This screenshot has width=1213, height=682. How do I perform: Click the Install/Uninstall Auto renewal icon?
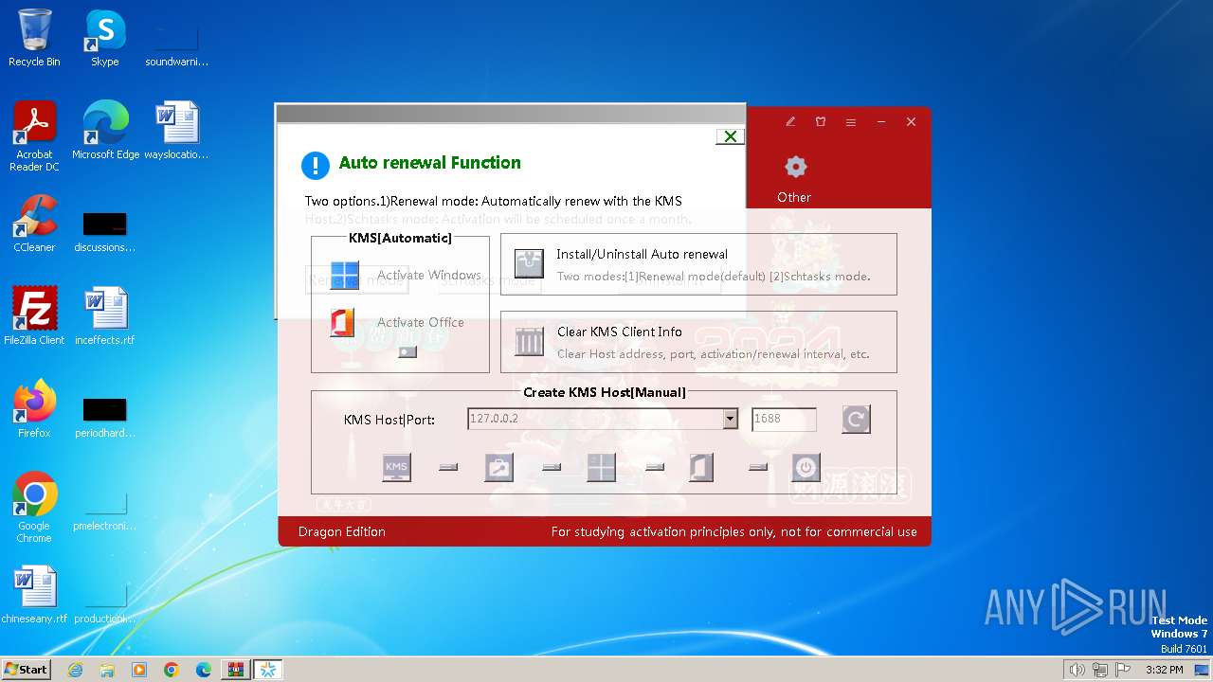tap(529, 263)
